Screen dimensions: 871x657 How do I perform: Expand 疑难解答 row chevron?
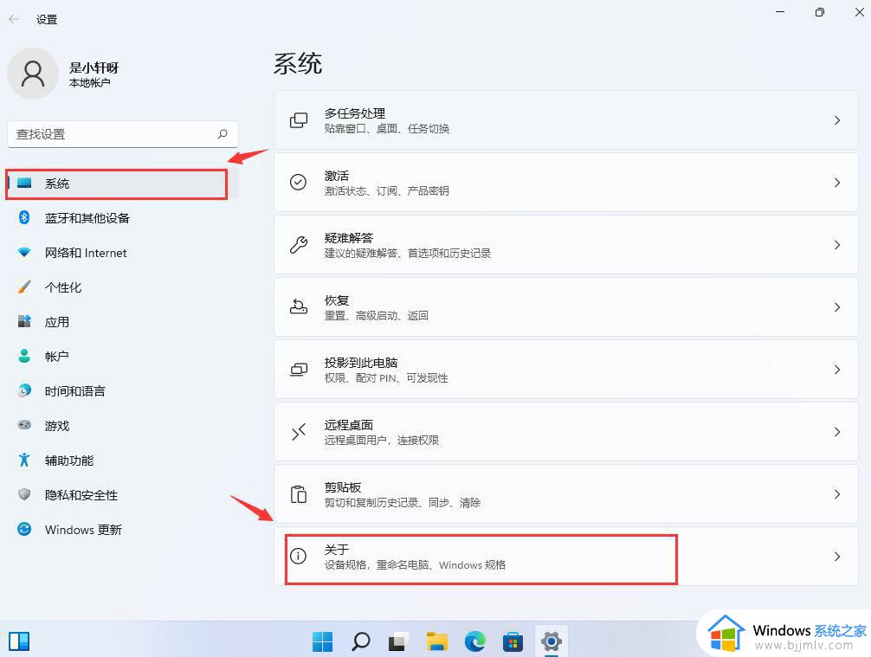tap(837, 244)
